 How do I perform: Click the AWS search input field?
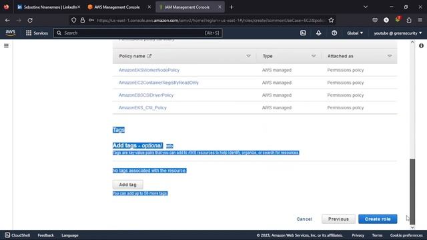coord(138,33)
